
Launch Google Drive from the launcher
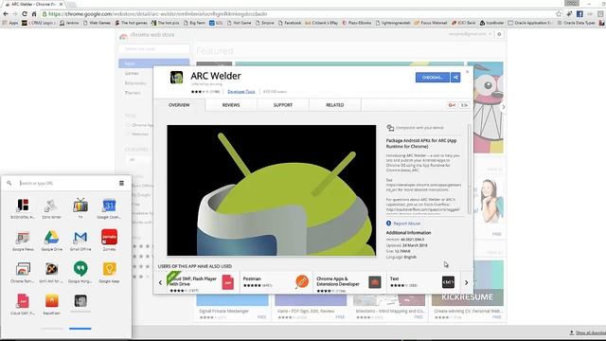51,241
